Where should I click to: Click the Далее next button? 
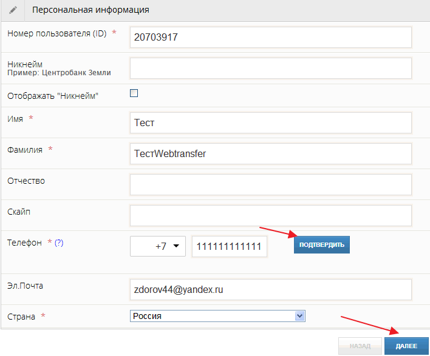tap(406, 346)
